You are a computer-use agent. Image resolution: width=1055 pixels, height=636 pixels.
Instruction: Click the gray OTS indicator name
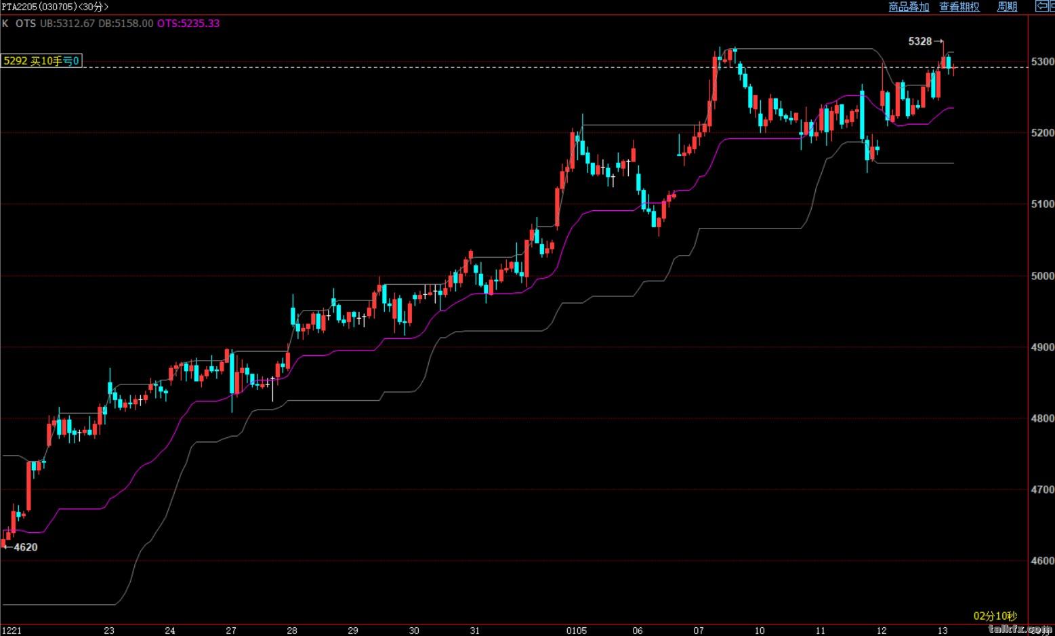pyautogui.click(x=26, y=23)
